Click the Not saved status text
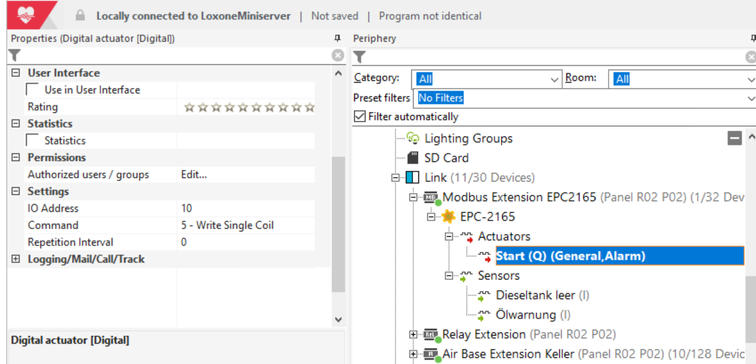This screenshot has width=756, height=364. coord(335,16)
